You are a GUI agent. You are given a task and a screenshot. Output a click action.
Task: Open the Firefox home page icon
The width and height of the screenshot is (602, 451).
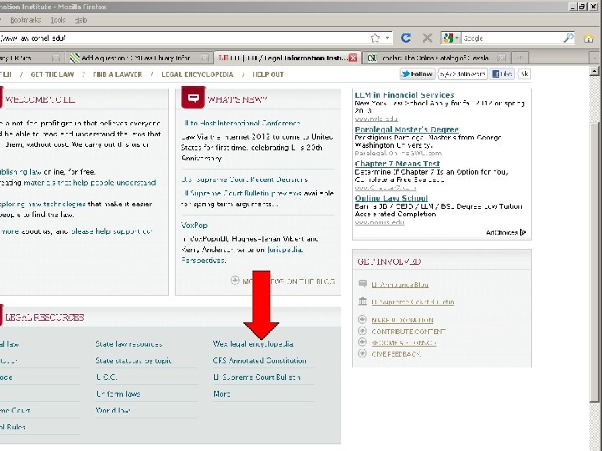tap(588, 38)
